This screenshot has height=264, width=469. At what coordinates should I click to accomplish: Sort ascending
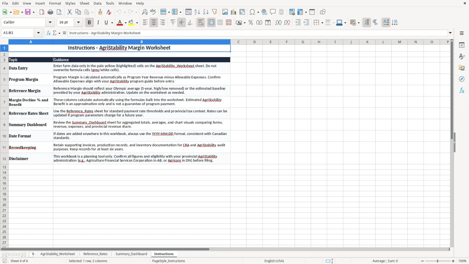click(x=197, y=12)
